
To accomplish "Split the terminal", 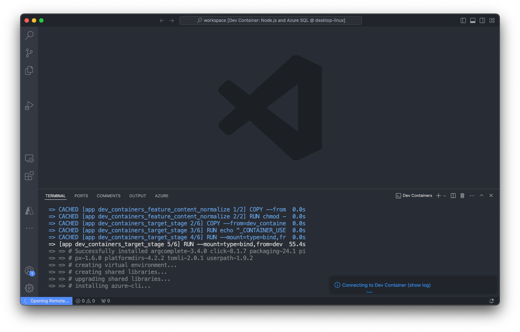I will coord(453,196).
